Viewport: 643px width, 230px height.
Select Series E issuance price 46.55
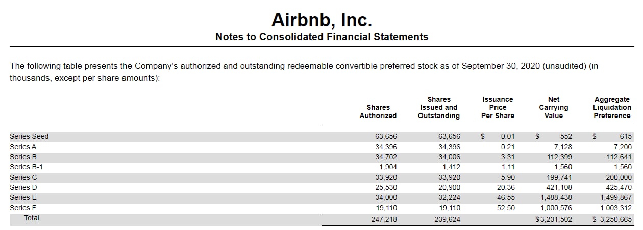pos(507,197)
